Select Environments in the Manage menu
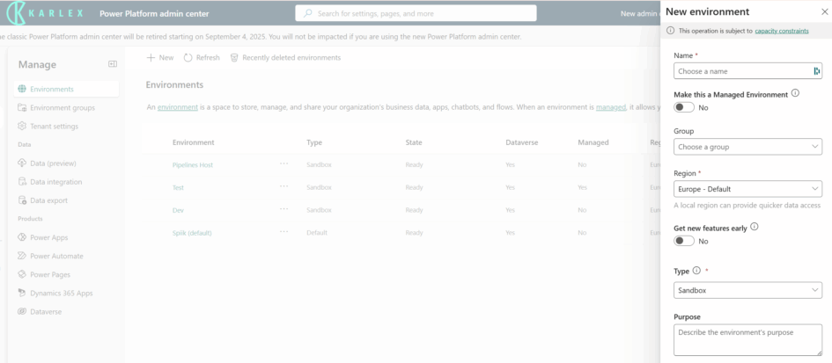The image size is (832, 363). point(66,89)
